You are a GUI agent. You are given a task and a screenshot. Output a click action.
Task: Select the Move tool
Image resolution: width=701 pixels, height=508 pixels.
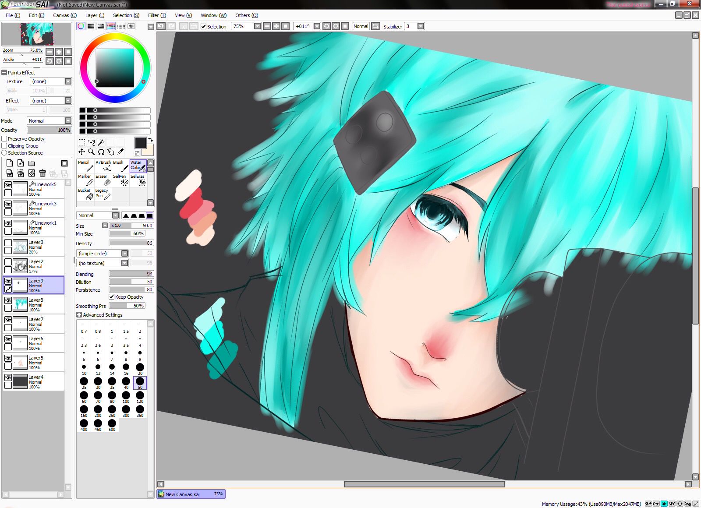point(82,152)
